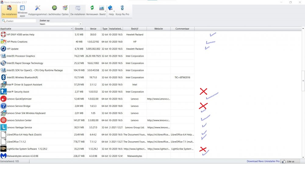Select Intel(R) SDK for OpenCL icon

pos(3,70)
